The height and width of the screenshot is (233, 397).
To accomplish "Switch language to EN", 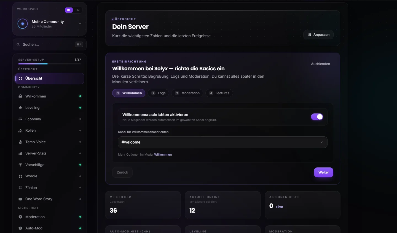I will [x=77, y=10].
